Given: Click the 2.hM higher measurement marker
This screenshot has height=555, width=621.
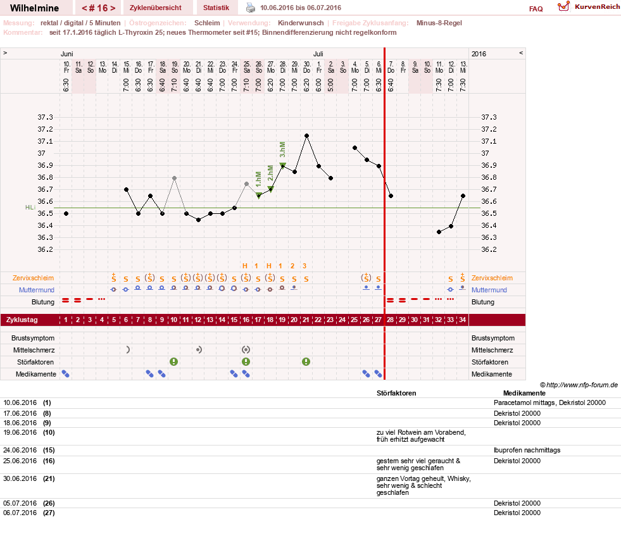Looking at the screenshot, I should coord(270,189).
